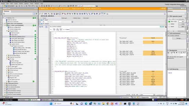
Task: Expand External source files folder
Action: pos(7,57)
